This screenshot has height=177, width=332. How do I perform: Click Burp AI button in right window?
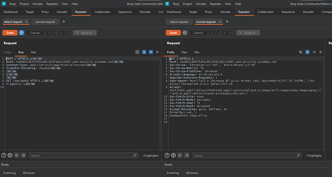click(248, 33)
